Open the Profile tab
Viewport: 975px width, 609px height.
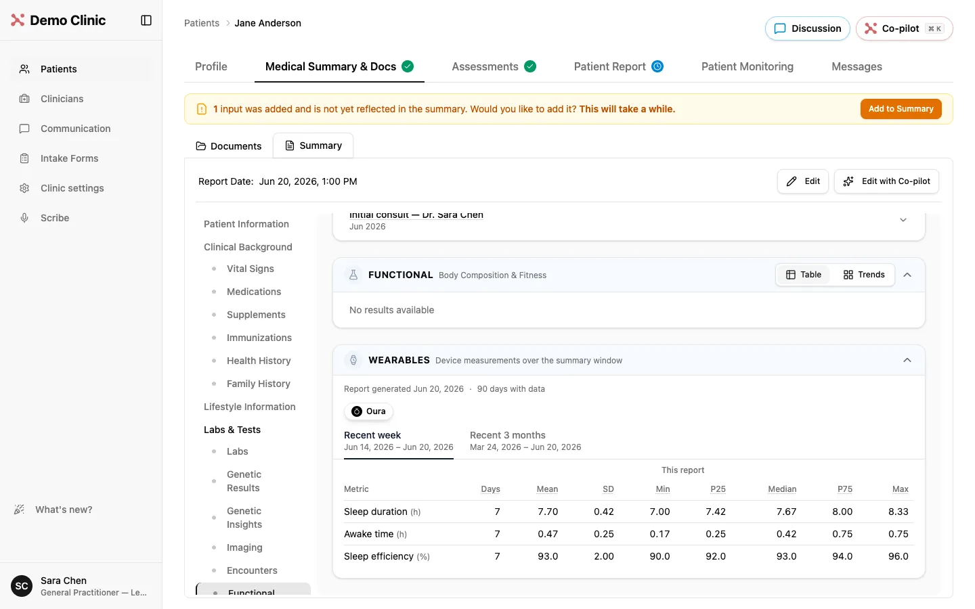(x=211, y=66)
